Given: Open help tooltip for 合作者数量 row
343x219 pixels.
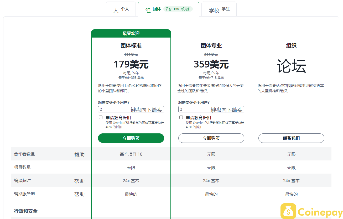Looking at the screenshot, I should (79, 155).
